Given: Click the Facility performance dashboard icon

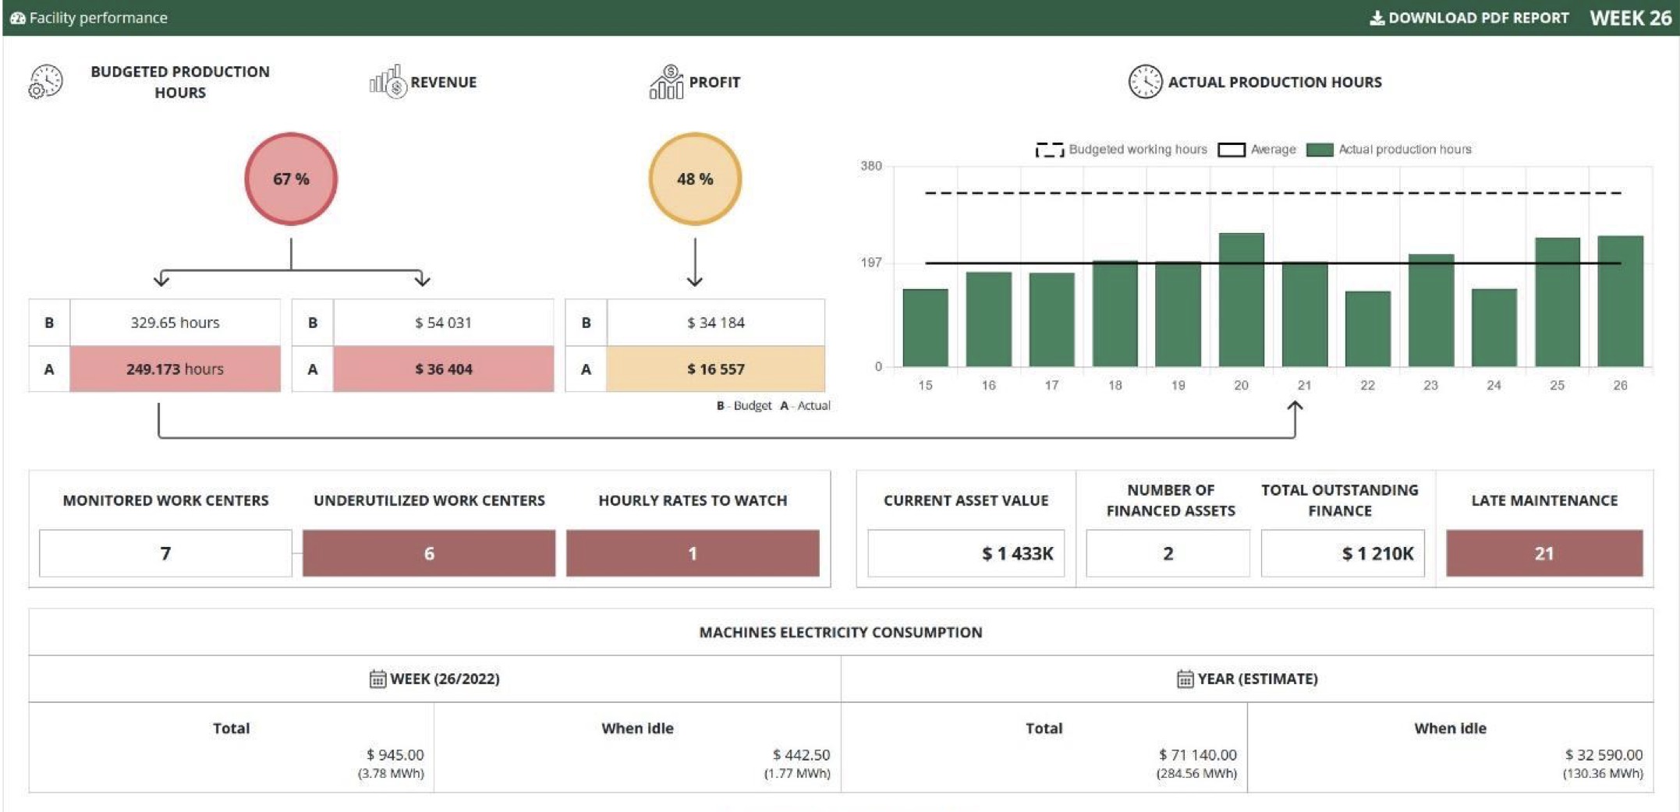Looking at the screenshot, I should point(17,16).
